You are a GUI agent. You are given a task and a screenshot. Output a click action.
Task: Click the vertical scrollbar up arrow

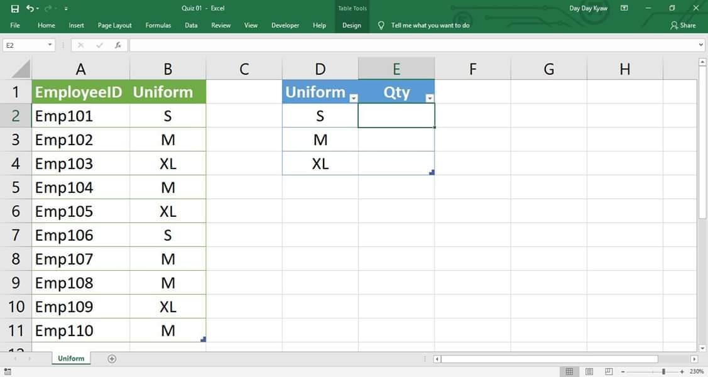(702, 62)
